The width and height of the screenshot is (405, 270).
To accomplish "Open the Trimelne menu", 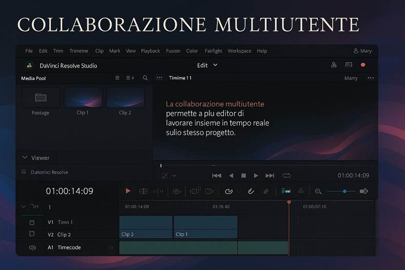I will pos(79,51).
